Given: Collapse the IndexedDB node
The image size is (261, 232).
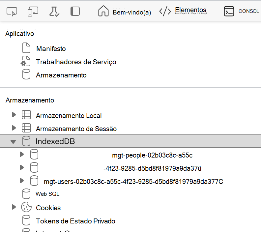Looking at the screenshot, I should point(13,141).
